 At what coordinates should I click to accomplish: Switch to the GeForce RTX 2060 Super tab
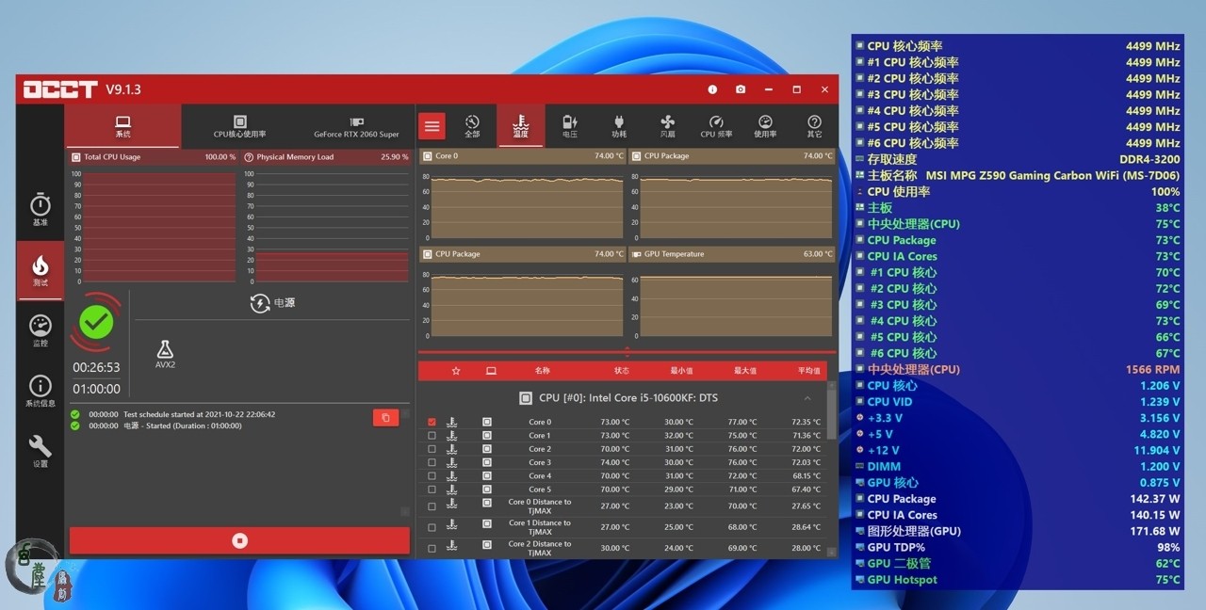click(x=356, y=126)
